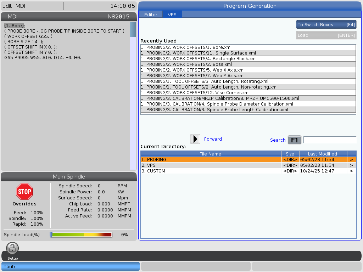Open the 2. VPS directory arrow

tap(352, 165)
